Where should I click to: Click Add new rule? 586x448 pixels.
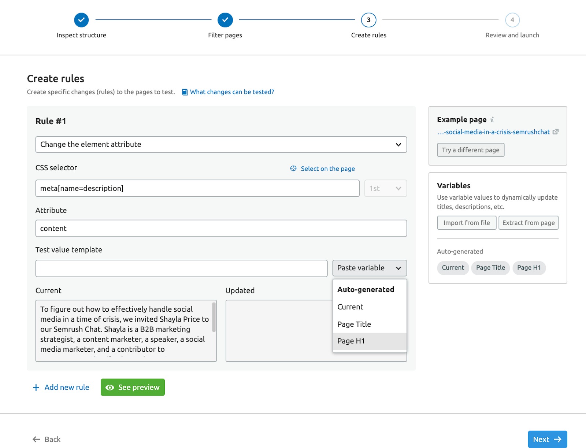pos(61,388)
